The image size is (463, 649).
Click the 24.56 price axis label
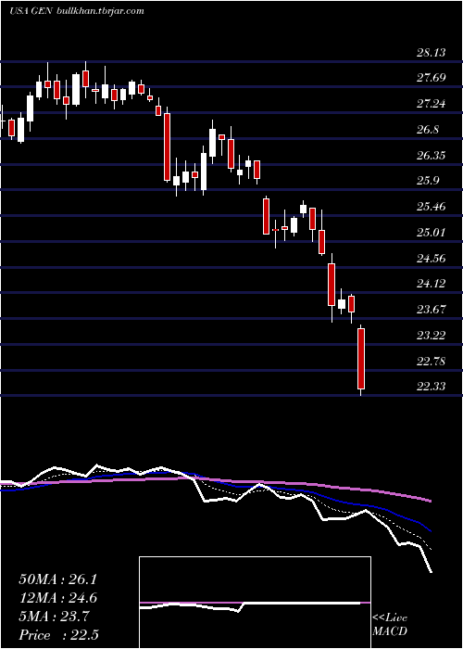(x=432, y=259)
